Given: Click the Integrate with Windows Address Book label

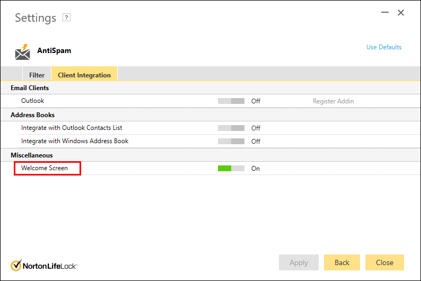Looking at the screenshot, I should point(75,141).
